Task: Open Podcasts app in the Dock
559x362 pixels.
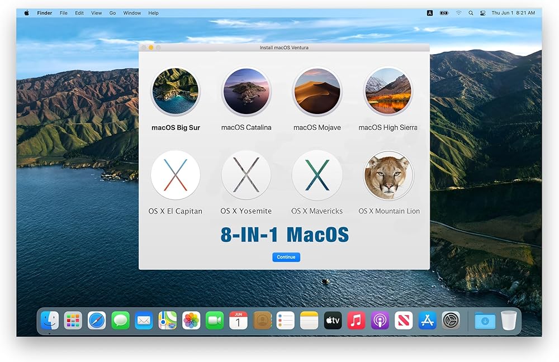Action: 380,320
